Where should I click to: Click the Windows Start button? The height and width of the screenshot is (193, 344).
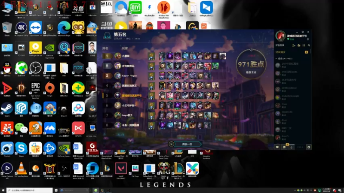[3, 190]
